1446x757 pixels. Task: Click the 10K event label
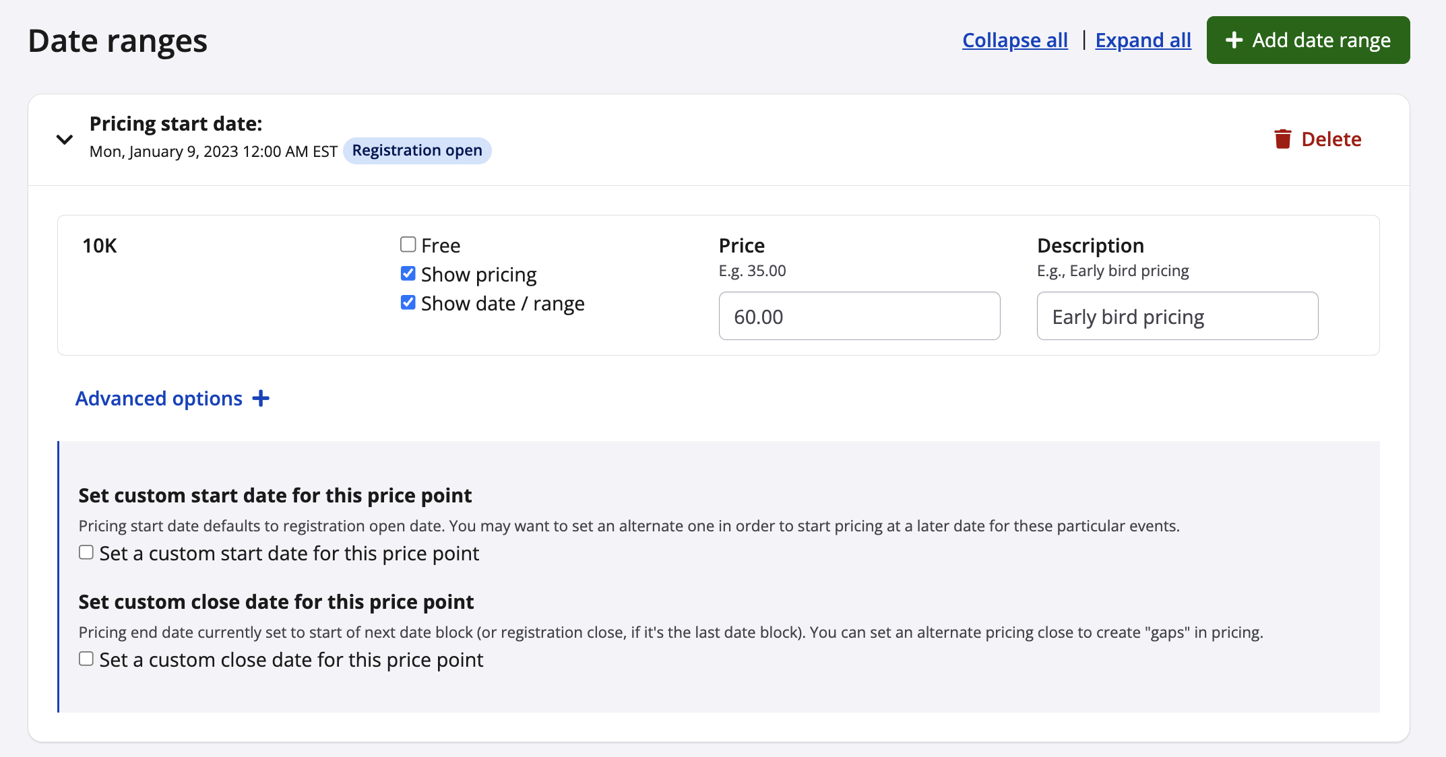point(100,246)
